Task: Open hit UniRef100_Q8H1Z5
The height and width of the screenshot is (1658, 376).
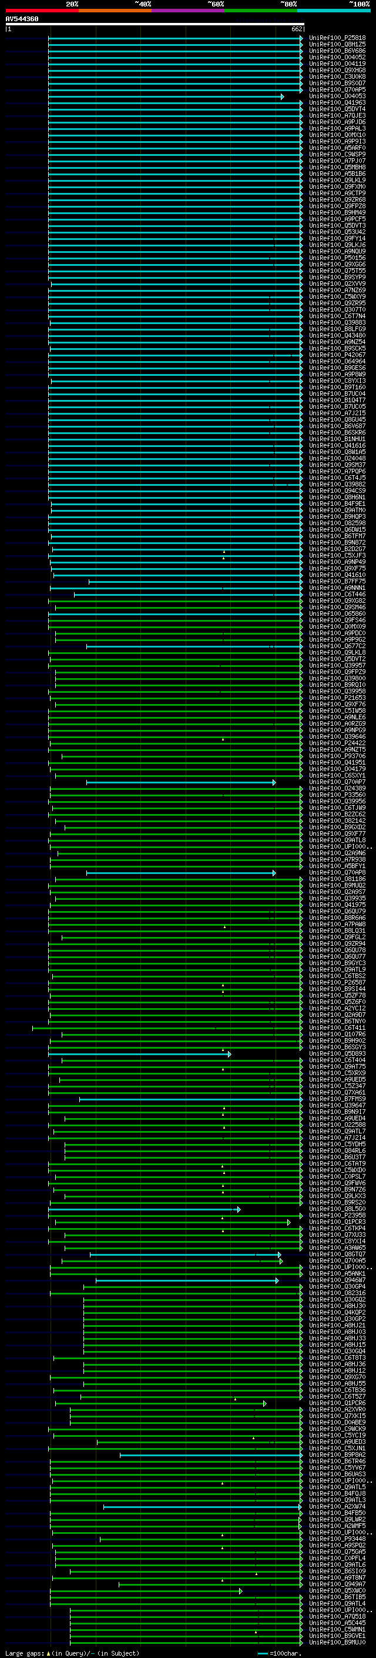Action: coord(337,45)
